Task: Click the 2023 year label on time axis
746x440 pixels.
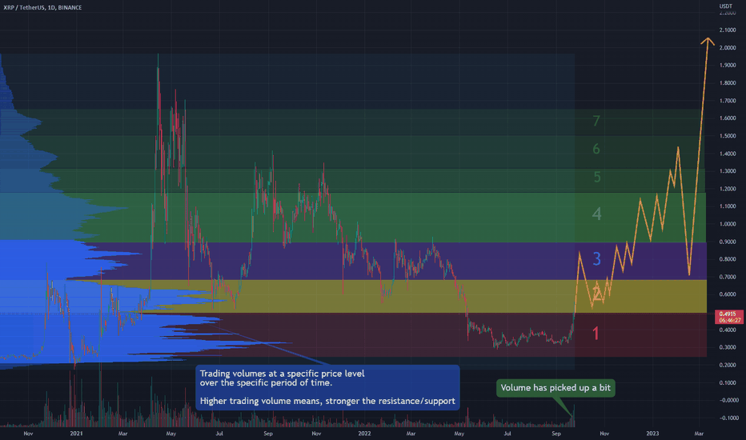Action: click(652, 434)
